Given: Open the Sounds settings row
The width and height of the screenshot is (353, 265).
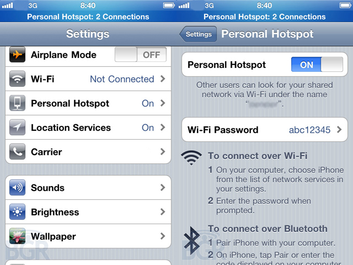Looking at the screenshot, I should pyautogui.click(x=88, y=188).
